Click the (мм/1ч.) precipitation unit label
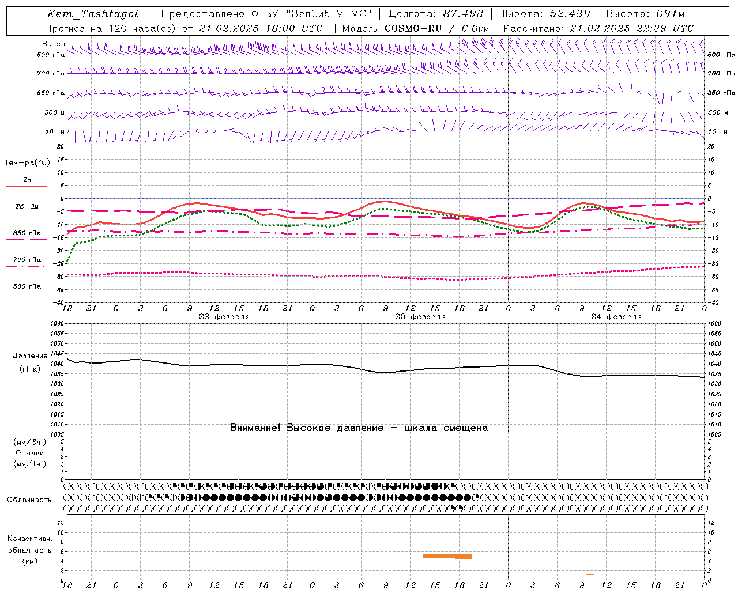This screenshot has width=738, height=590. pyautogui.click(x=29, y=464)
